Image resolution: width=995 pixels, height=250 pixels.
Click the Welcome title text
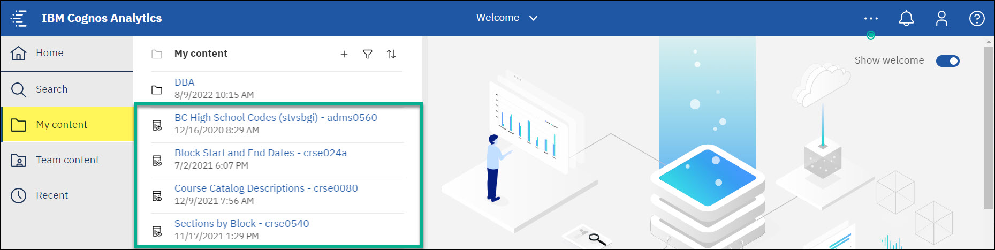click(498, 18)
